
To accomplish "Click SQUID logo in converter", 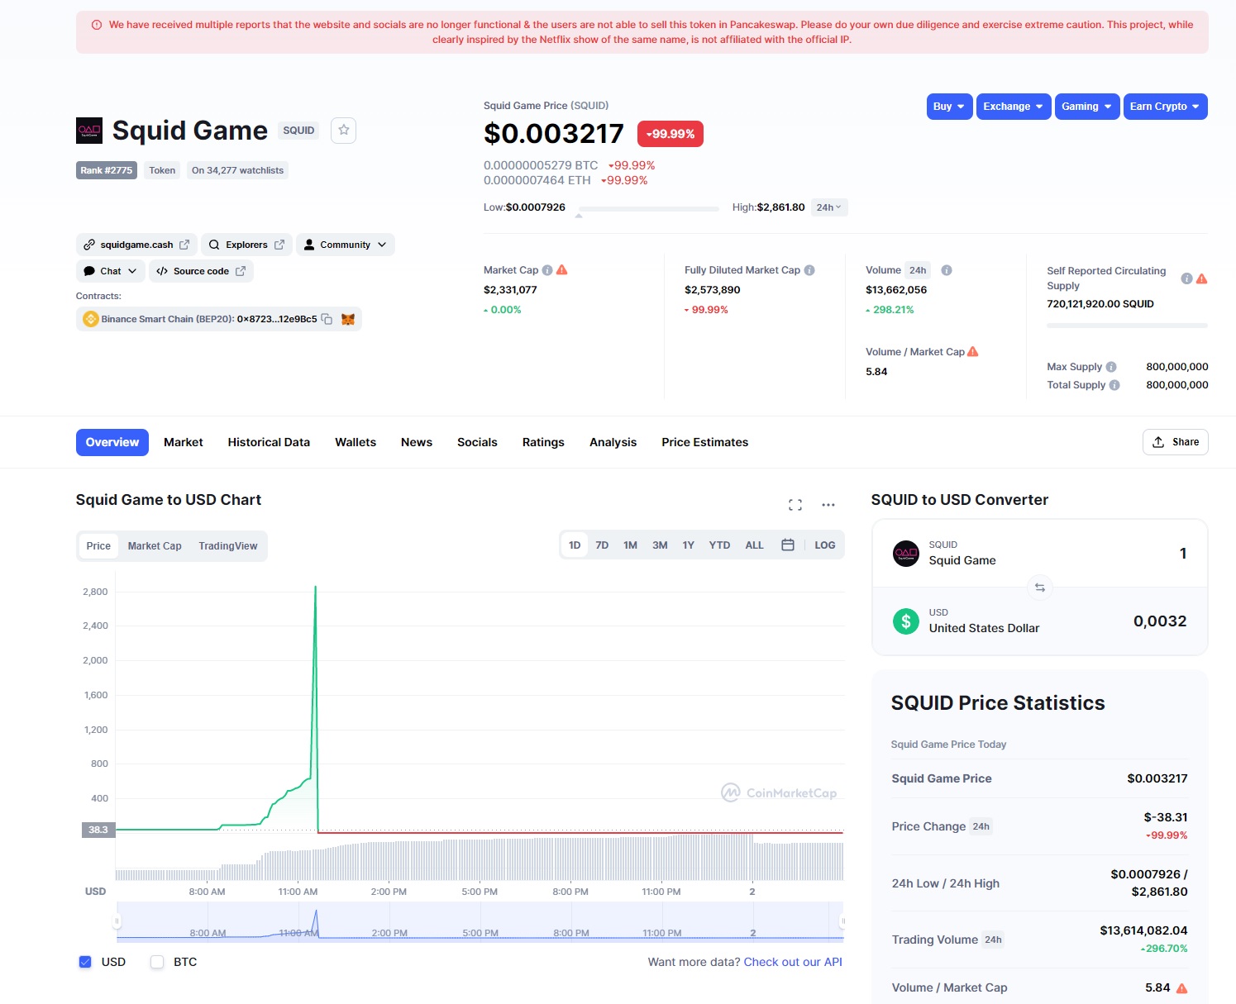I will point(906,554).
